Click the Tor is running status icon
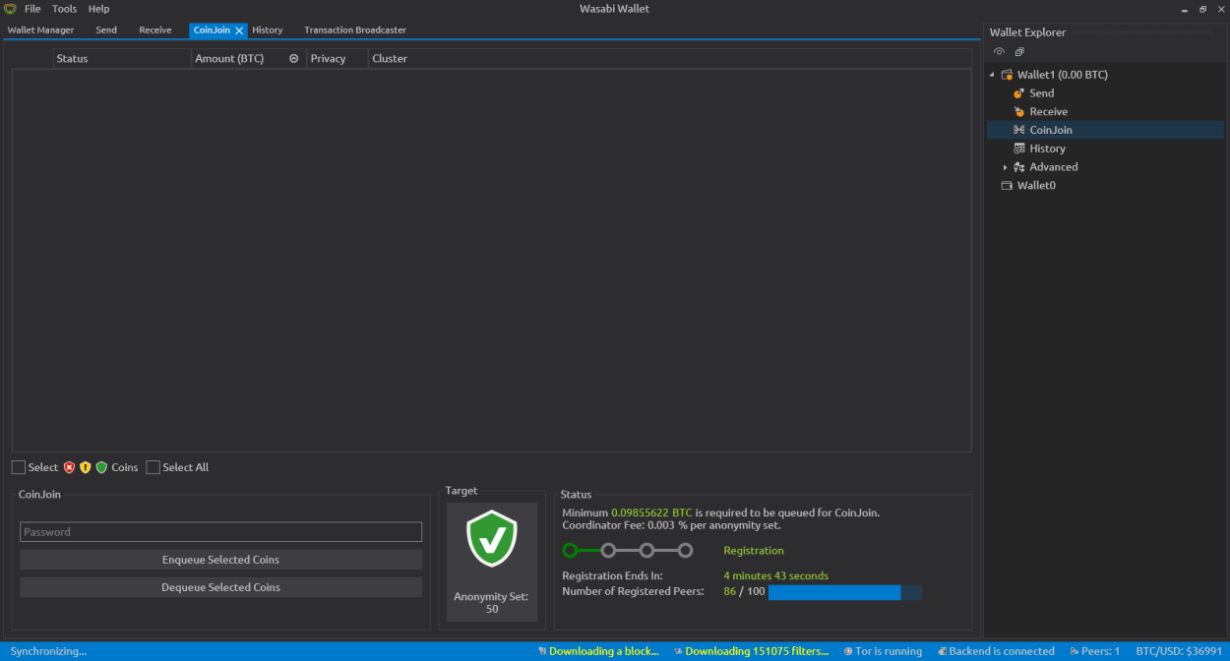1230x661 pixels. [x=849, y=651]
